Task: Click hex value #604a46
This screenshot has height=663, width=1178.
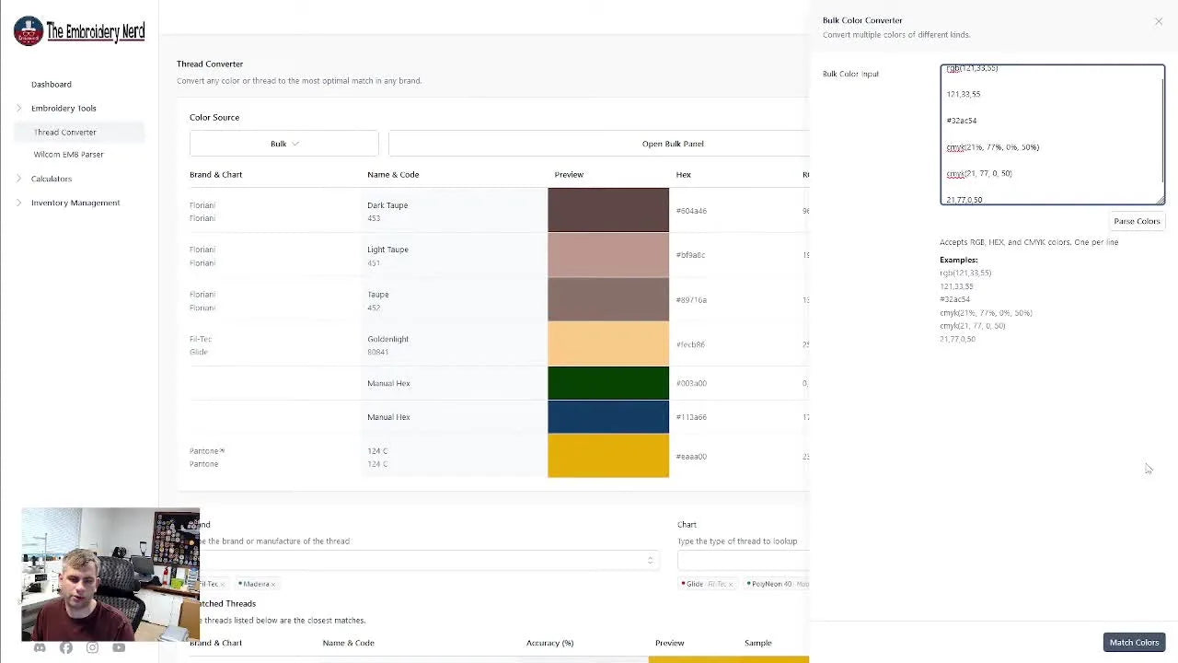Action: pyautogui.click(x=691, y=211)
